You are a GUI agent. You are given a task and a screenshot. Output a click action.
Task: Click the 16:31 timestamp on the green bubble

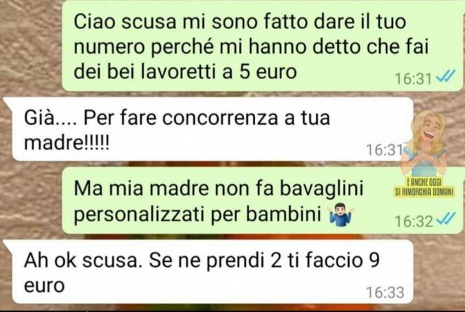413,79
